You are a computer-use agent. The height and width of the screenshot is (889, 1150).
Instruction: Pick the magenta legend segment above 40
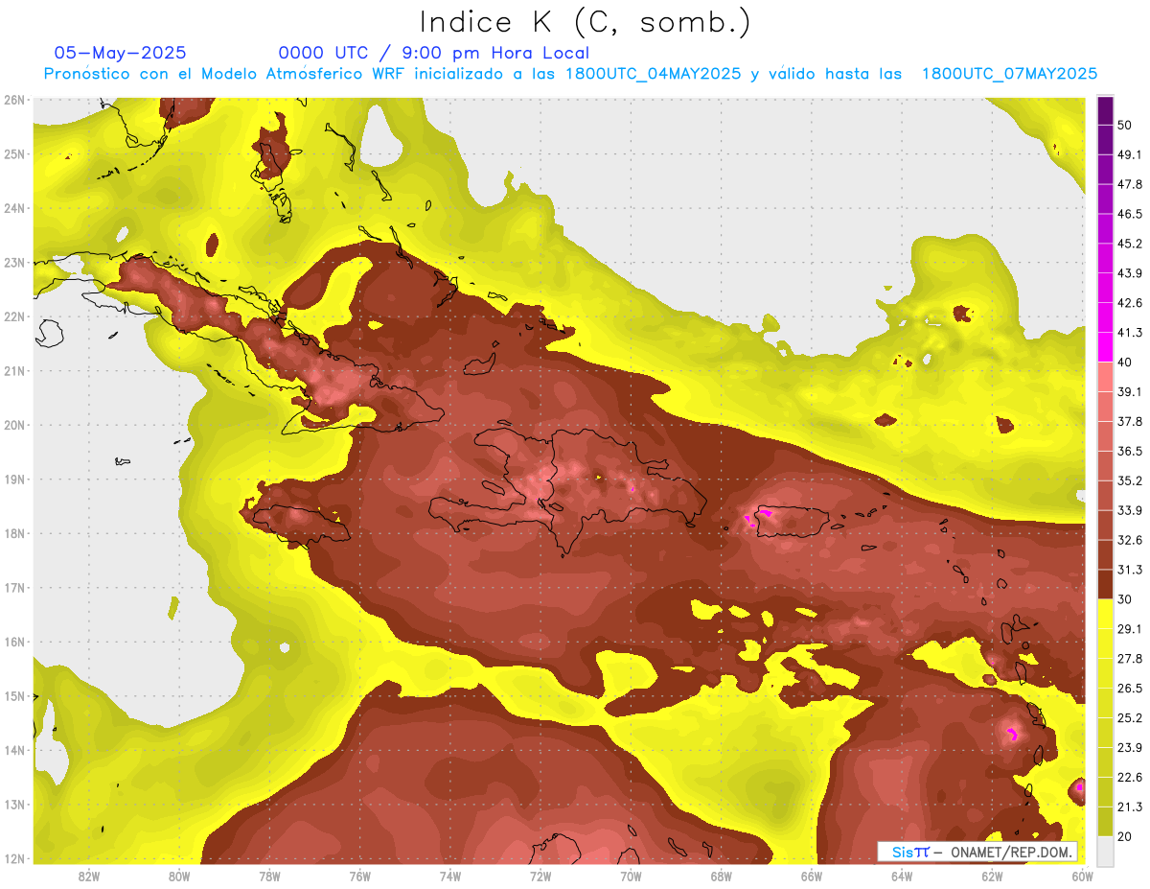tap(1105, 346)
